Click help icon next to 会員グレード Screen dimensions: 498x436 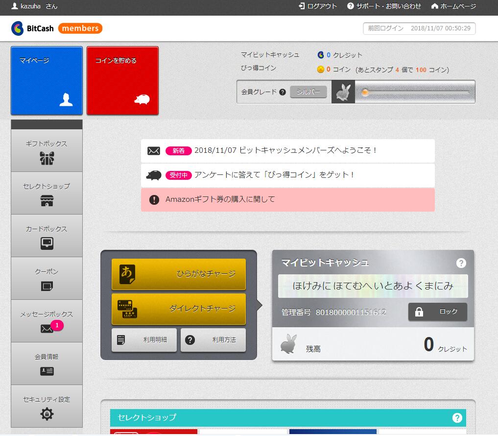283,92
